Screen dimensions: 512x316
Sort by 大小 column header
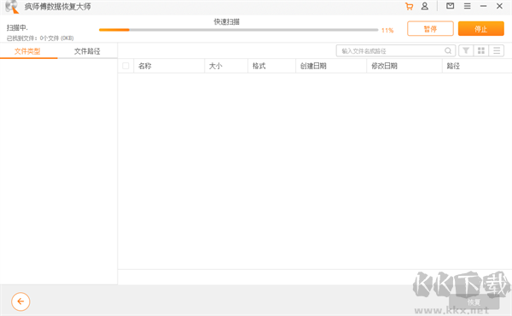226,66
